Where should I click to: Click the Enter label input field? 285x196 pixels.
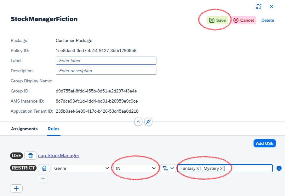coord(106,60)
